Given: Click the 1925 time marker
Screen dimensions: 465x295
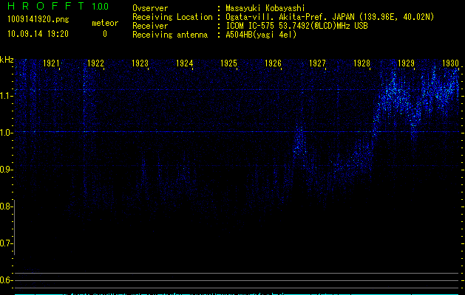Looking at the screenshot, I should click(228, 63).
